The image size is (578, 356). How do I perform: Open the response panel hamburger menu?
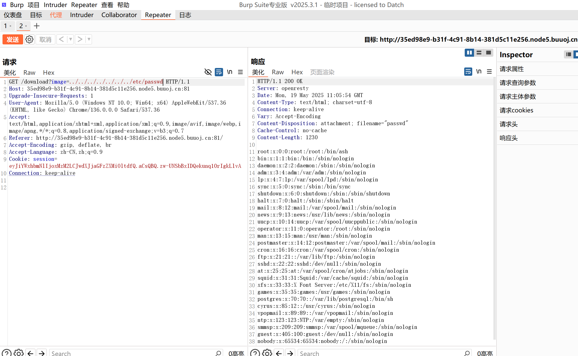(489, 72)
